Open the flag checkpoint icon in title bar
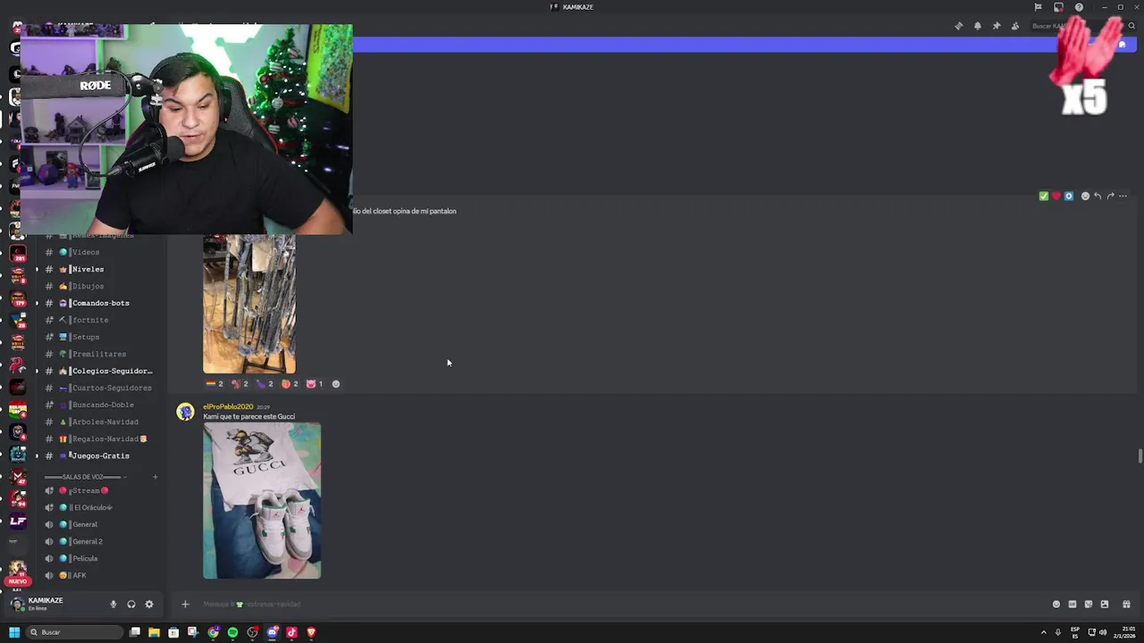 (x=1038, y=7)
